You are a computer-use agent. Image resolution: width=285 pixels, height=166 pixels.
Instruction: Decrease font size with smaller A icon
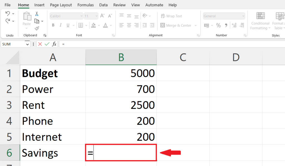click(x=110, y=16)
